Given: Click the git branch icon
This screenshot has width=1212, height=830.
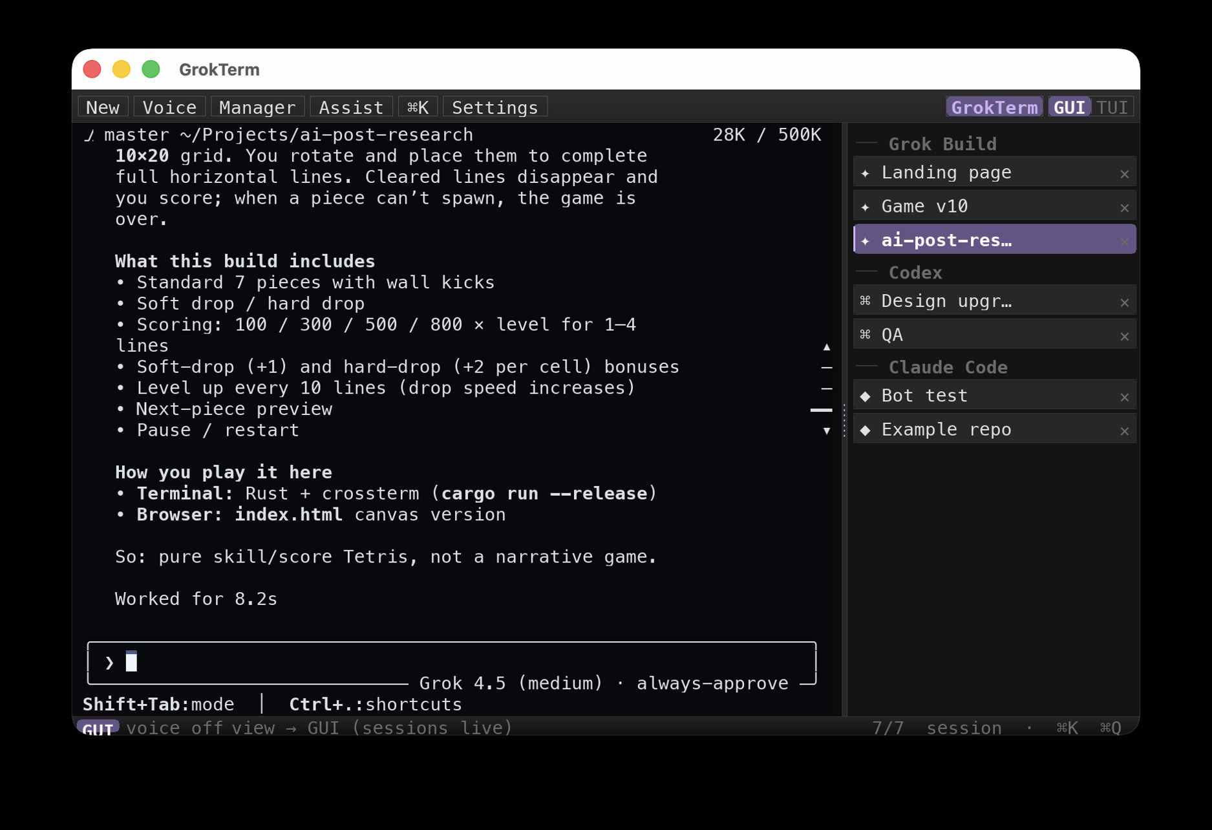Looking at the screenshot, I should 89,135.
